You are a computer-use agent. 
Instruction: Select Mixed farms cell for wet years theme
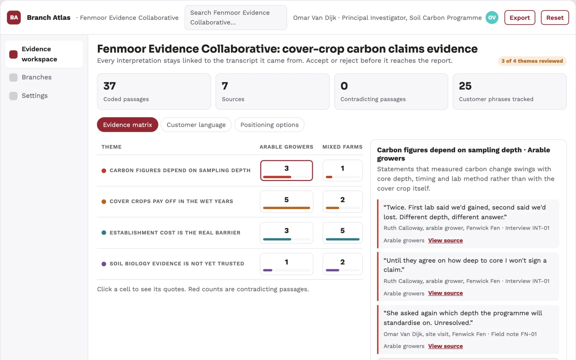click(342, 202)
